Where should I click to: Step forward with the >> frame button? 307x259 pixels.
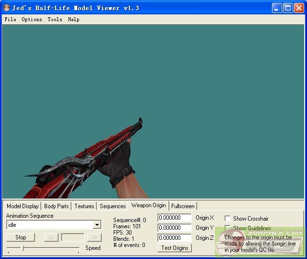94,237
